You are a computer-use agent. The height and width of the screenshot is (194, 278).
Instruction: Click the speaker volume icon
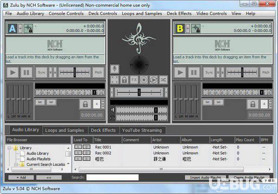point(113,110)
